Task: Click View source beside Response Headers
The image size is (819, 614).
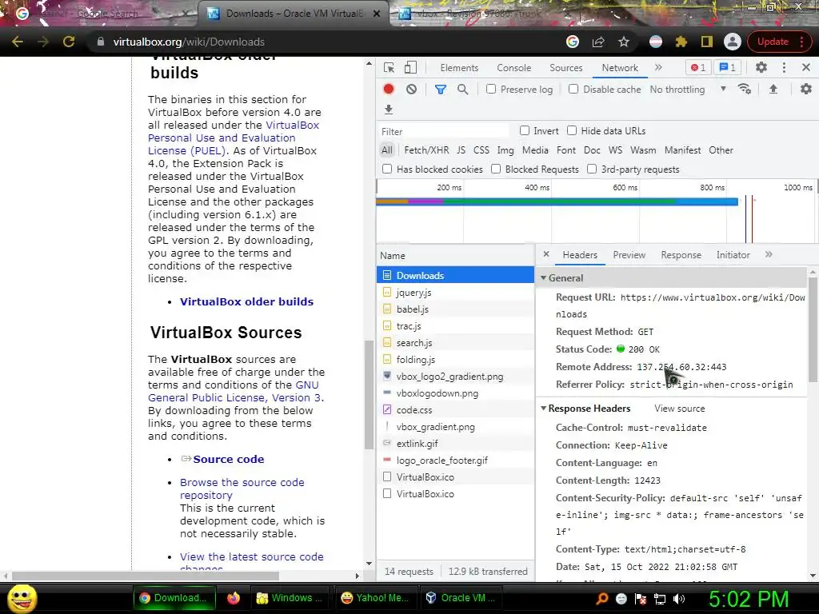Action: 679,409
